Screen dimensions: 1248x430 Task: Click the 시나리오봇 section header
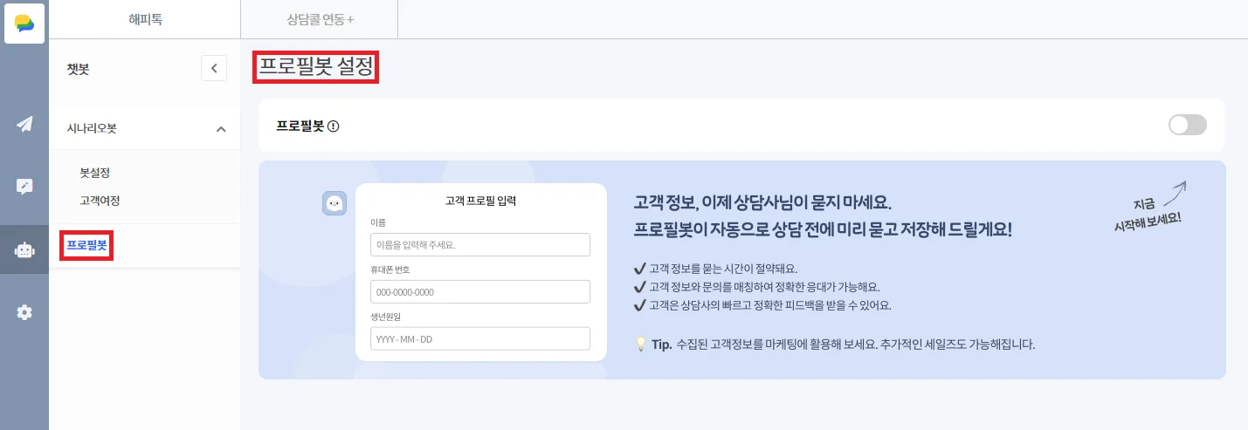tap(92, 128)
